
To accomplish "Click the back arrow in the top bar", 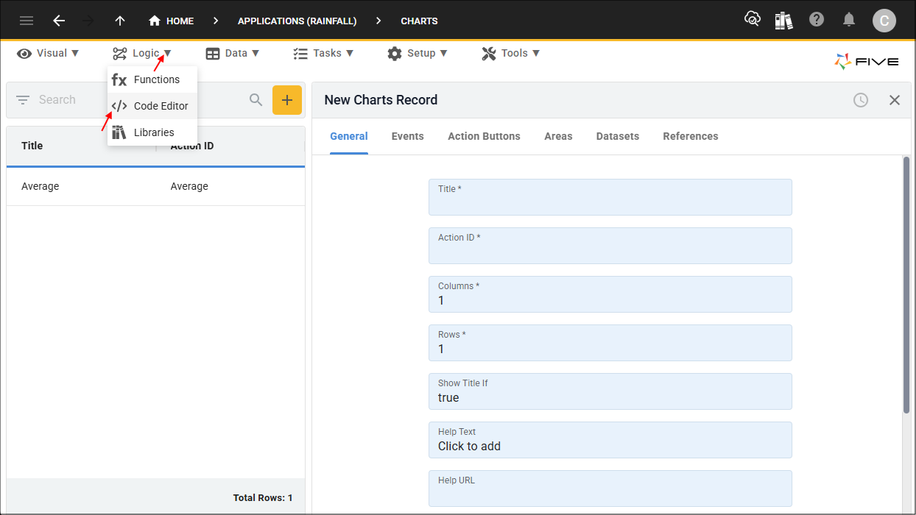I will click(x=59, y=21).
